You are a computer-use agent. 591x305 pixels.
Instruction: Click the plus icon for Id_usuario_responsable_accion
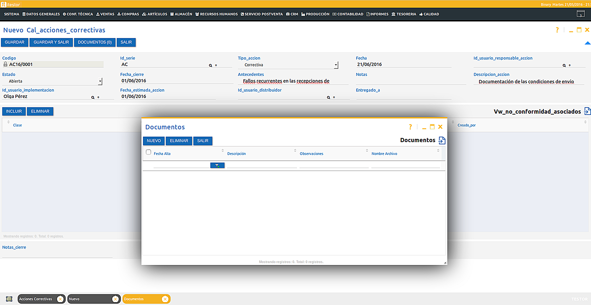570,65
